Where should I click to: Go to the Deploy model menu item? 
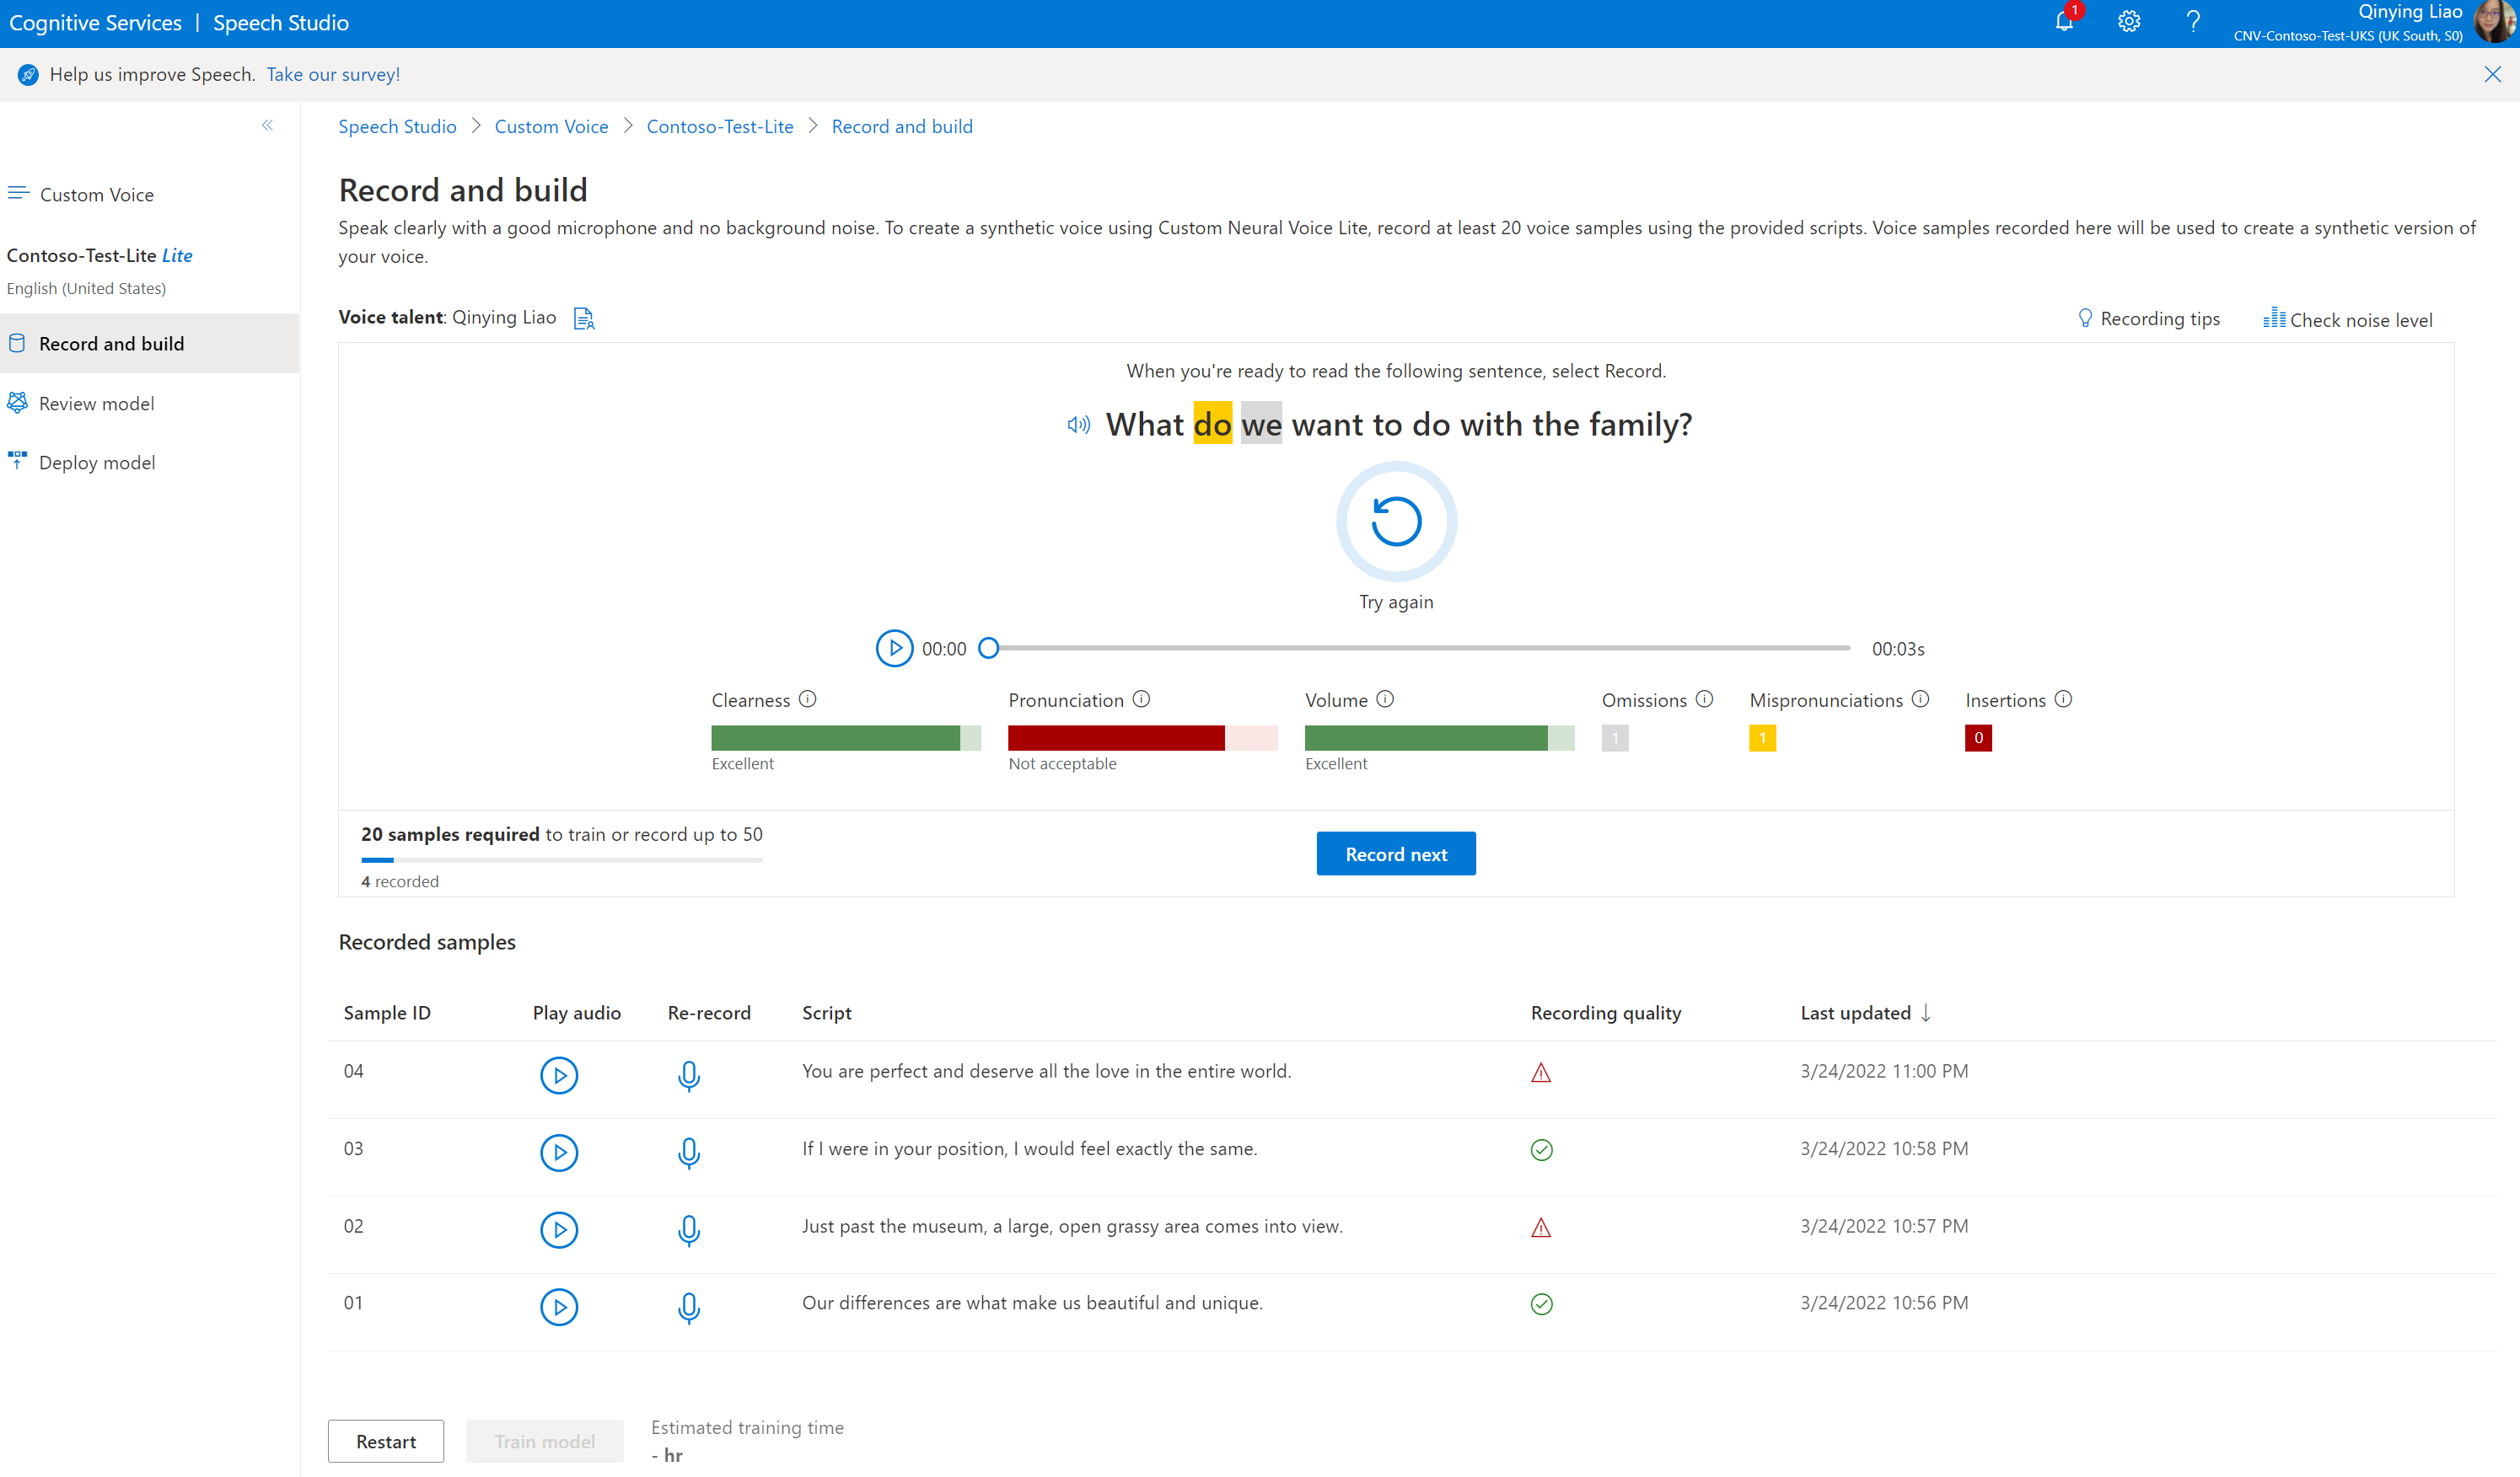pyautogui.click(x=97, y=463)
